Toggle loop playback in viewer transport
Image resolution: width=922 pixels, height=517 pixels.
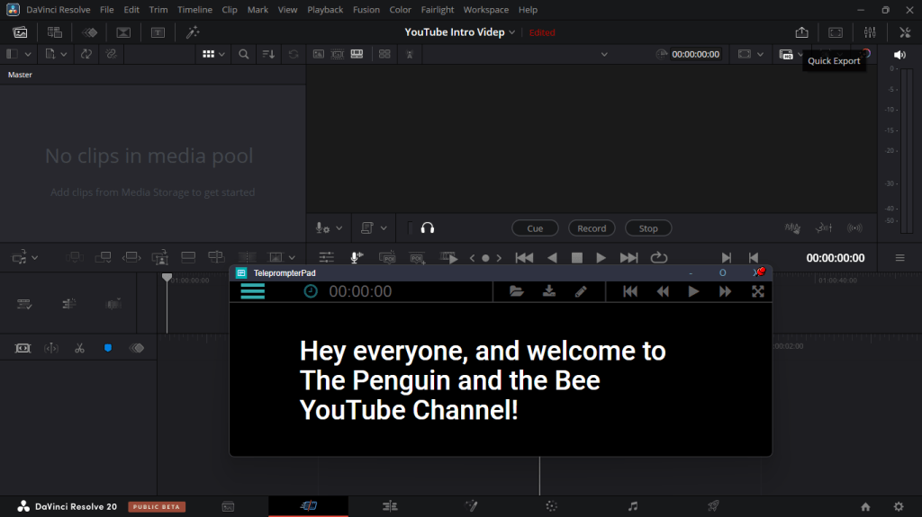click(659, 258)
